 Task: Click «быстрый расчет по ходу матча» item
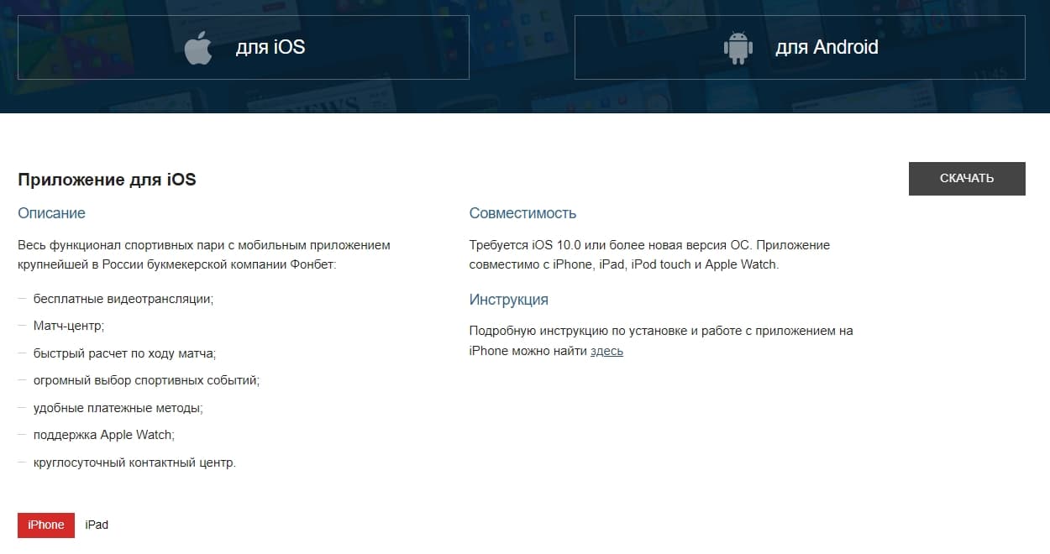click(x=125, y=353)
